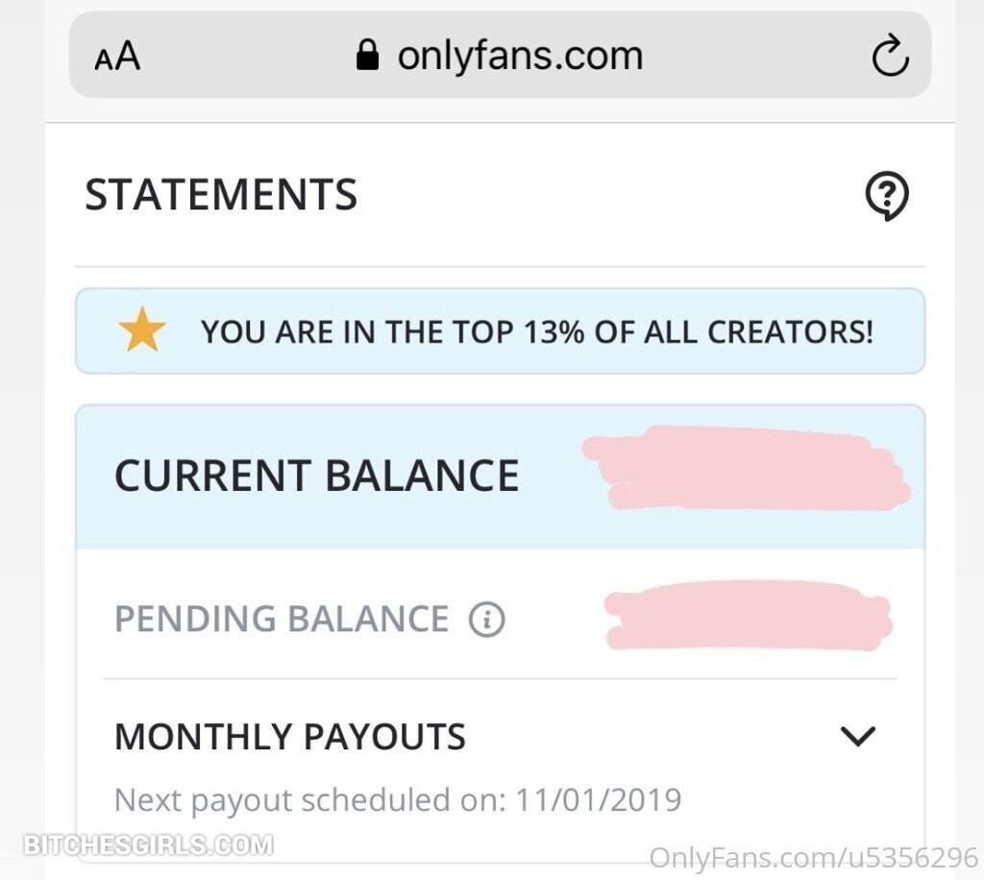Click the 11/01/2019 payout date
The image size is (984, 880).
[x=598, y=799]
